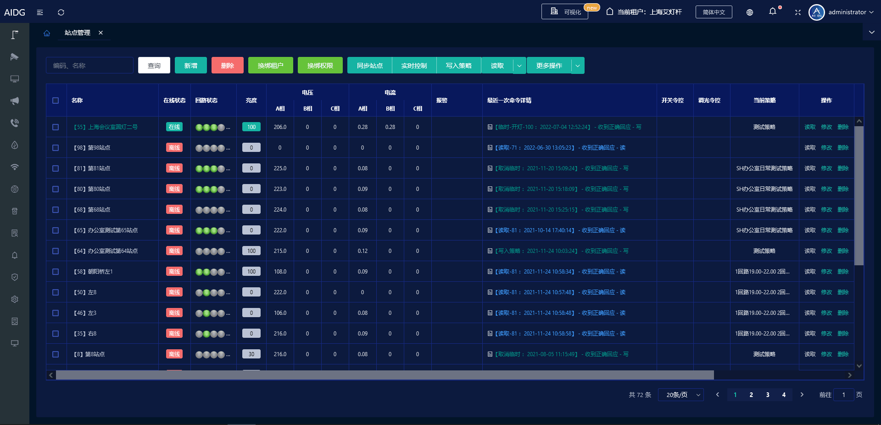
Task: Click 修改 for 第81站点 row
Action: click(826, 168)
